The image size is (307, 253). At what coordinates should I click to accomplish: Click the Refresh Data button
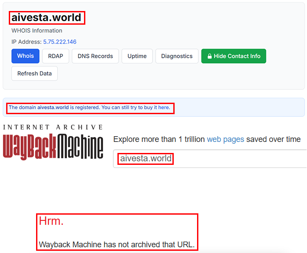tap(34, 74)
